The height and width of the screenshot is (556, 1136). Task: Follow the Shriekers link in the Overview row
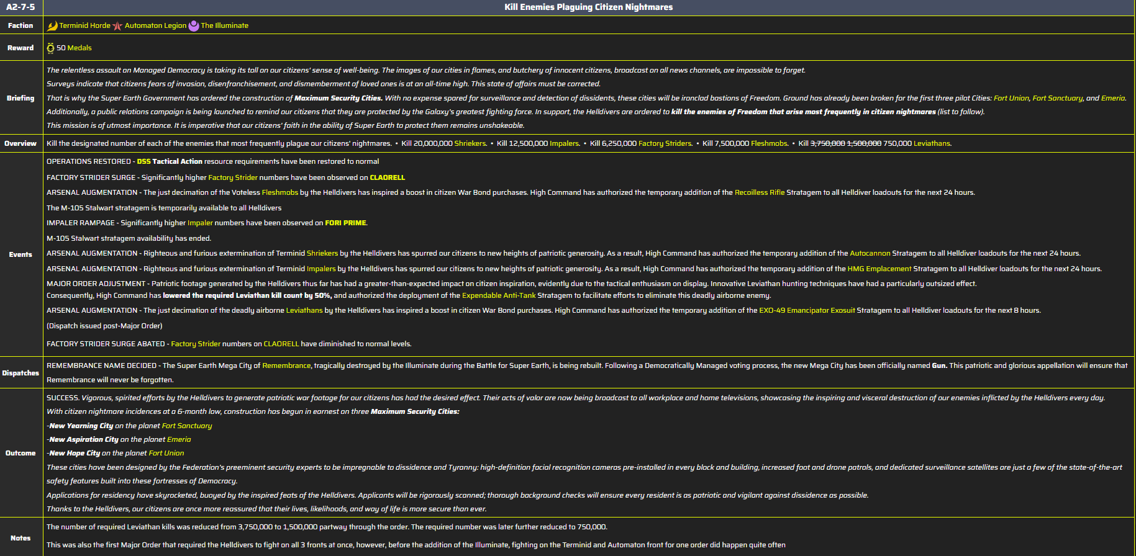[x=470, y=143]
